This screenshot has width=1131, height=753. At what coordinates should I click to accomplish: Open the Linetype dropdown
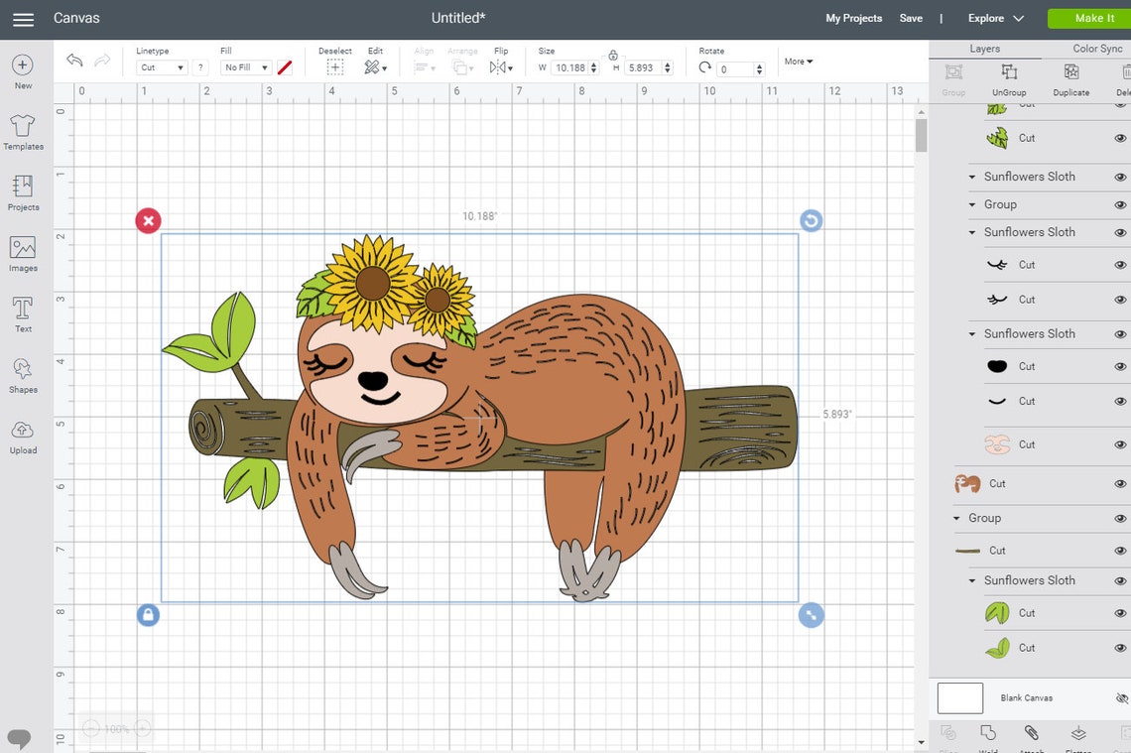[162, 66]
